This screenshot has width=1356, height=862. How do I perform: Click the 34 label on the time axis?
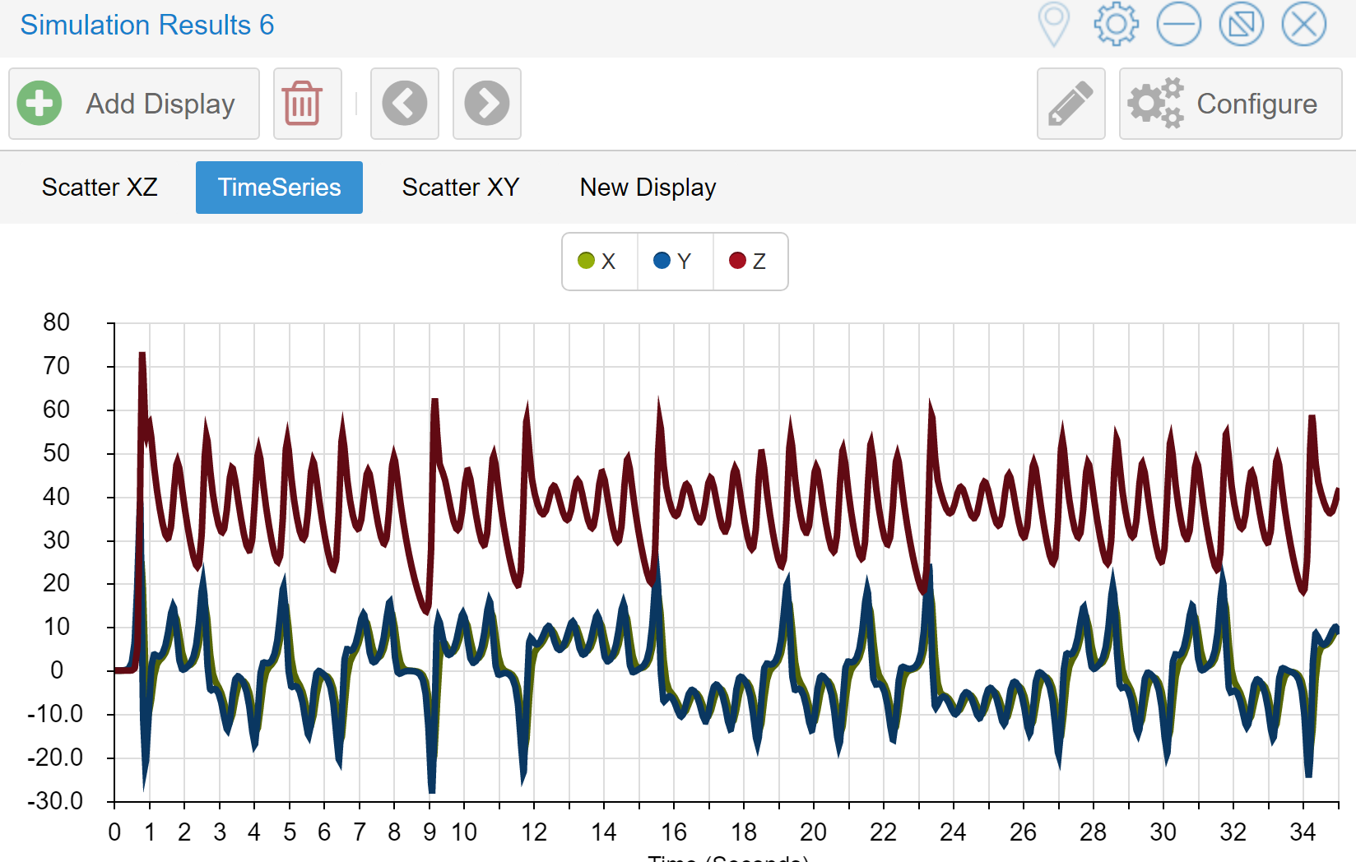click(x=1303, y=832)
